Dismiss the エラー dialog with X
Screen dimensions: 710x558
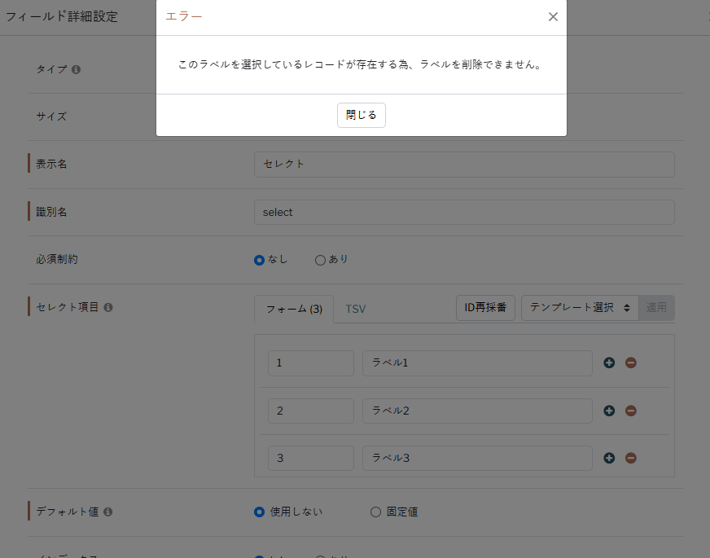(553, 17)
